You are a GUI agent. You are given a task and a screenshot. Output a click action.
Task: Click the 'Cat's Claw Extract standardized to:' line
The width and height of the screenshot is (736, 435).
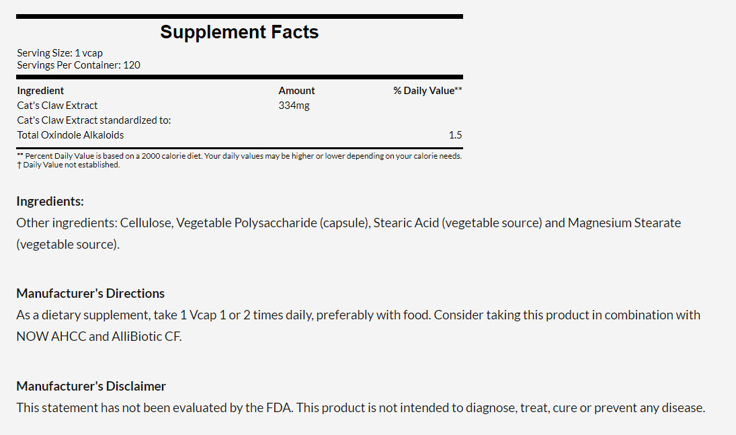[x=94, y=120]
